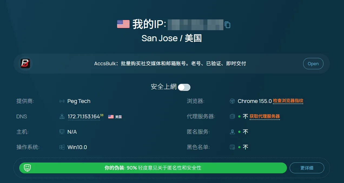Click the mask shield icon in green bar
The image size is (344, 183).
click(27, 168)
